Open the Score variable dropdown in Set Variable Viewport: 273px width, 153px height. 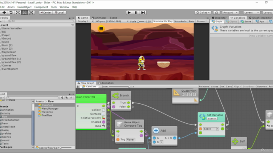211,129
